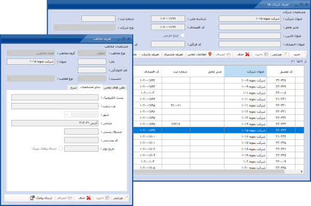Click the registration number (شماره ثبت) input field
Image resolution: width=311 pixels, height=206 pixels.
(x=98, y=19)
